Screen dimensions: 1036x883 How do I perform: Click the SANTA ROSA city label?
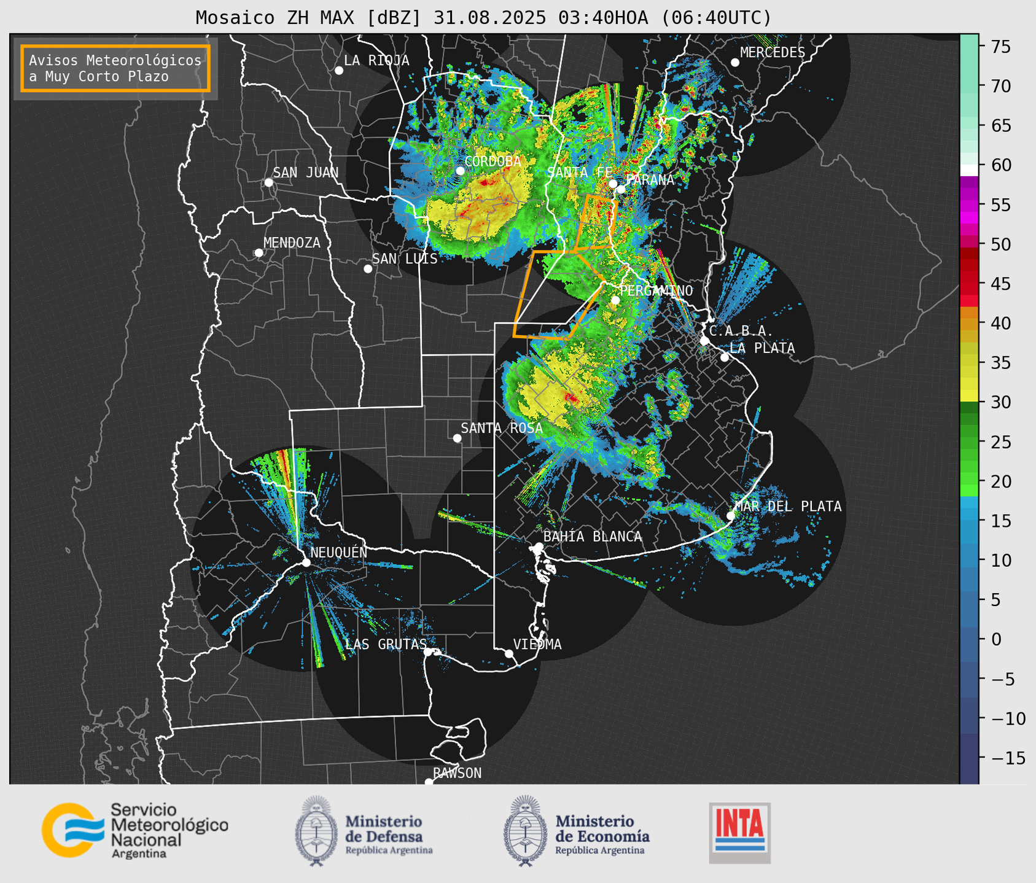click(502, 428)
